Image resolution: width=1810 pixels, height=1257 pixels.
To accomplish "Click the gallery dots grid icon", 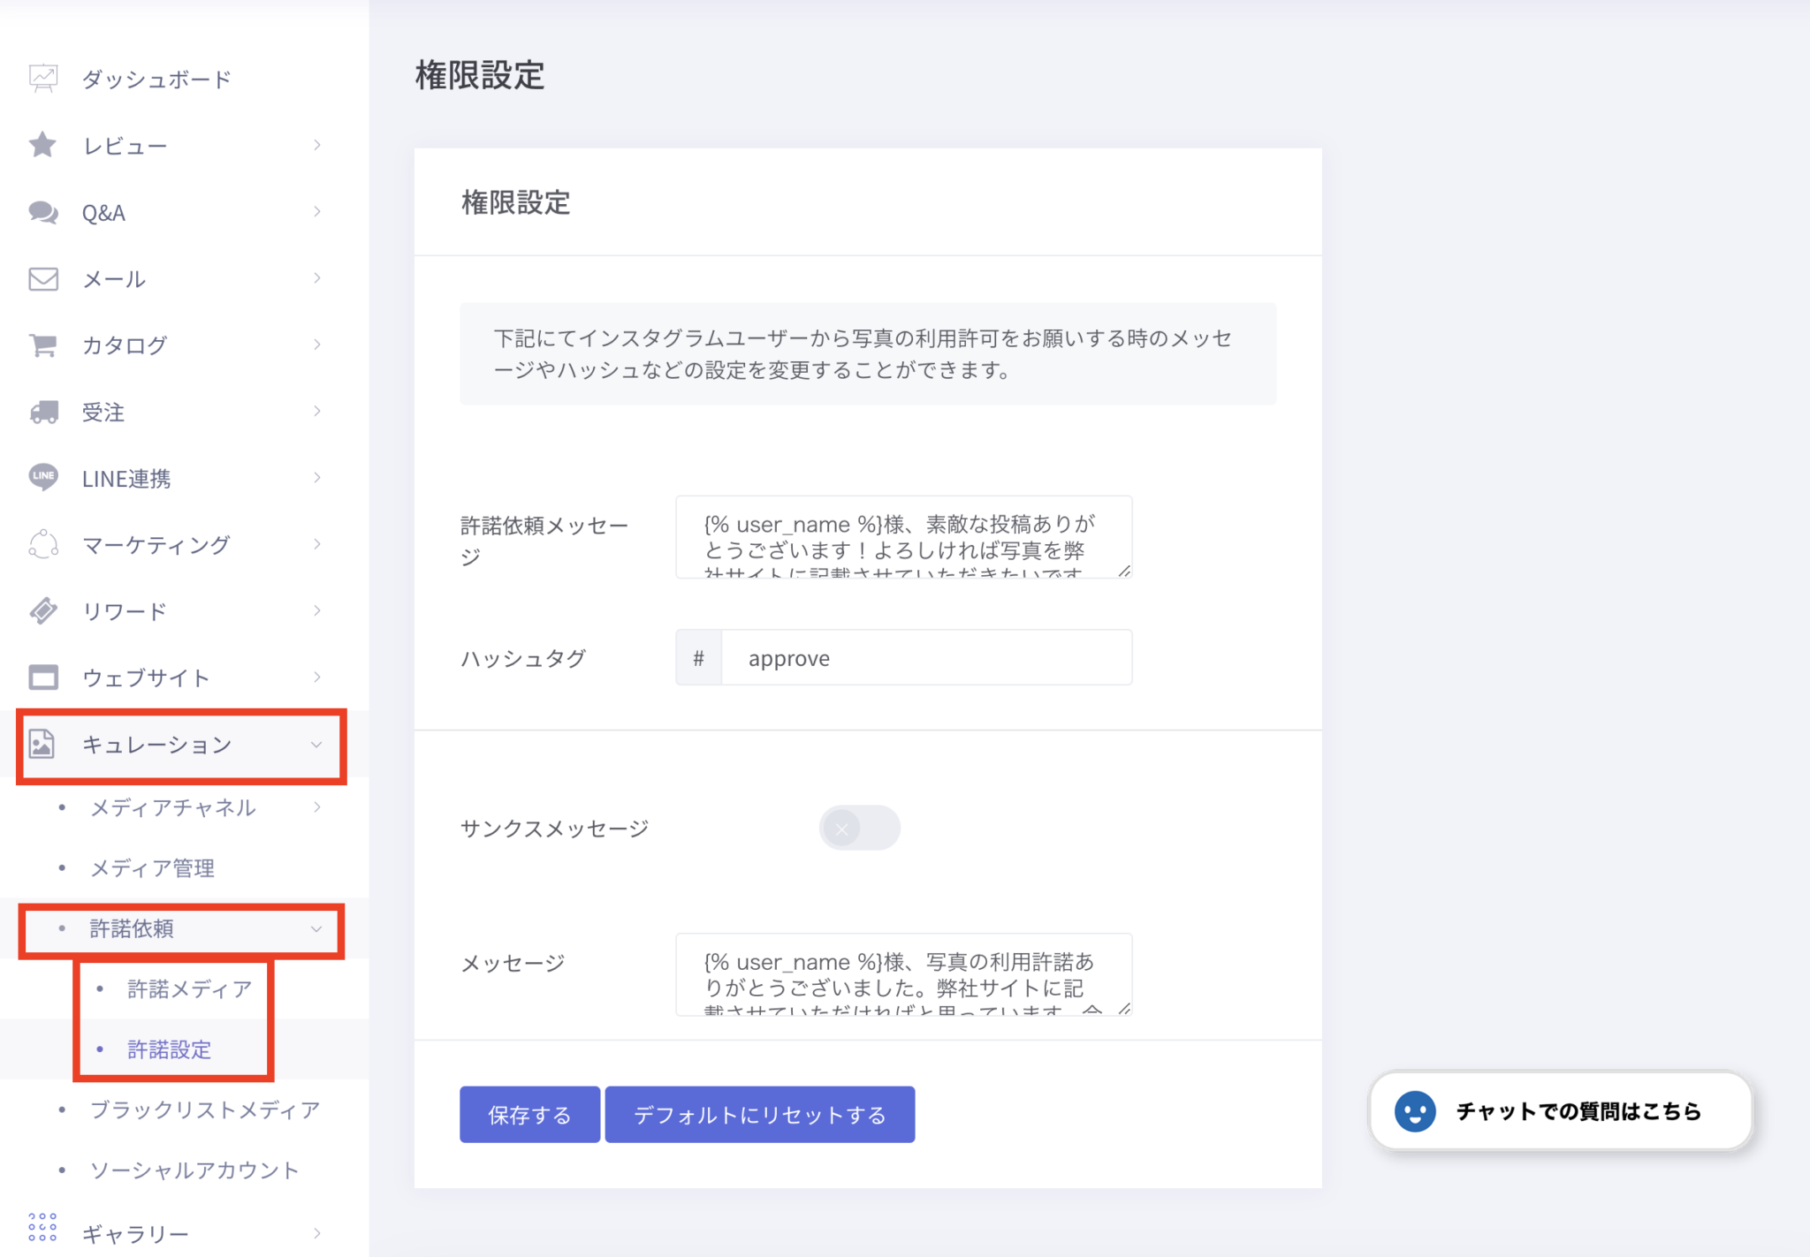I will click(42, 1227).
